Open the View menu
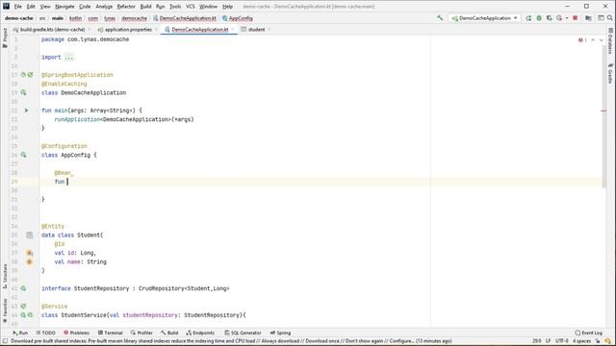 (x=45, y=7)
